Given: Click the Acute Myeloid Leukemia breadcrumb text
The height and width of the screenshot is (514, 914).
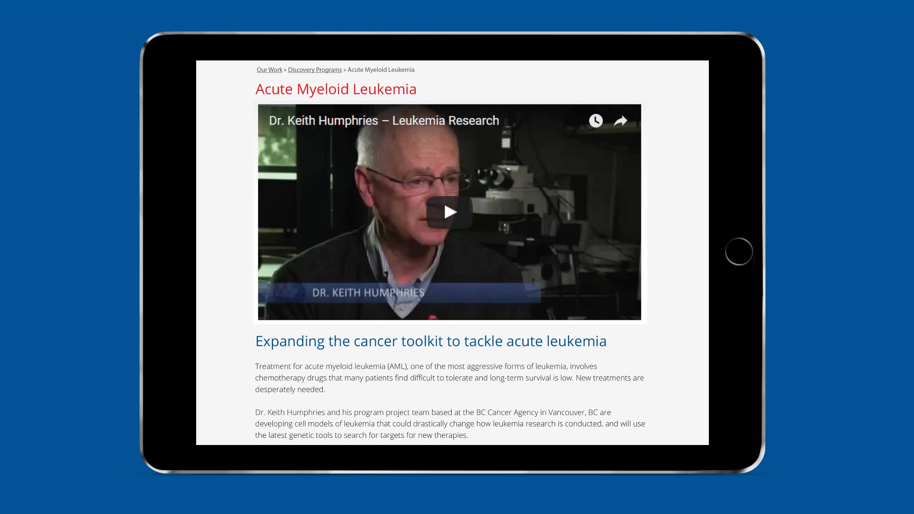Looking at the screenshot, I should (x=381, y=69).
